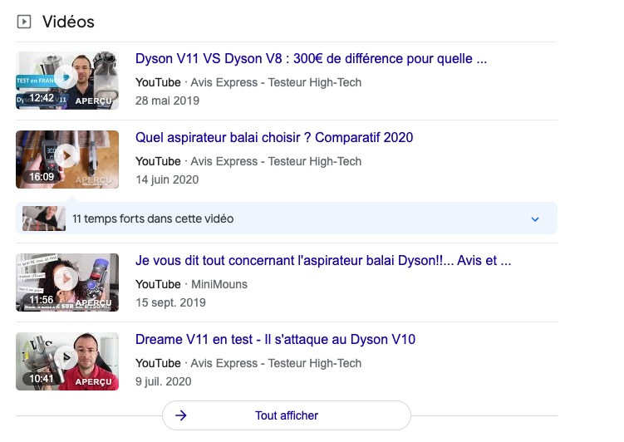Click the arrow icon in Tout afficher
Viewport: 624px width, 442px height.
(181, 415)
